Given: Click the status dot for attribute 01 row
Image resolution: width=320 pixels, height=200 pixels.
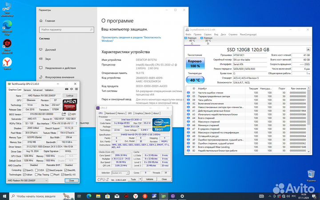Looking at the screenshot, I should 188,92.
